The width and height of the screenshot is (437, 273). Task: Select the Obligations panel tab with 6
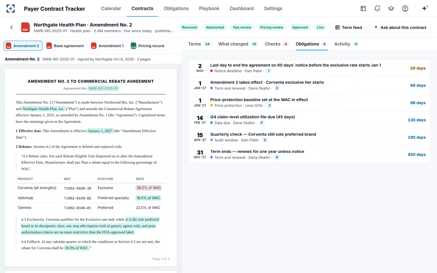pos(311,44)
